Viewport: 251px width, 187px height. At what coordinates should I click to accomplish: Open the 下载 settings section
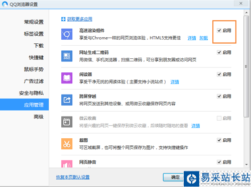pos(39,46)
